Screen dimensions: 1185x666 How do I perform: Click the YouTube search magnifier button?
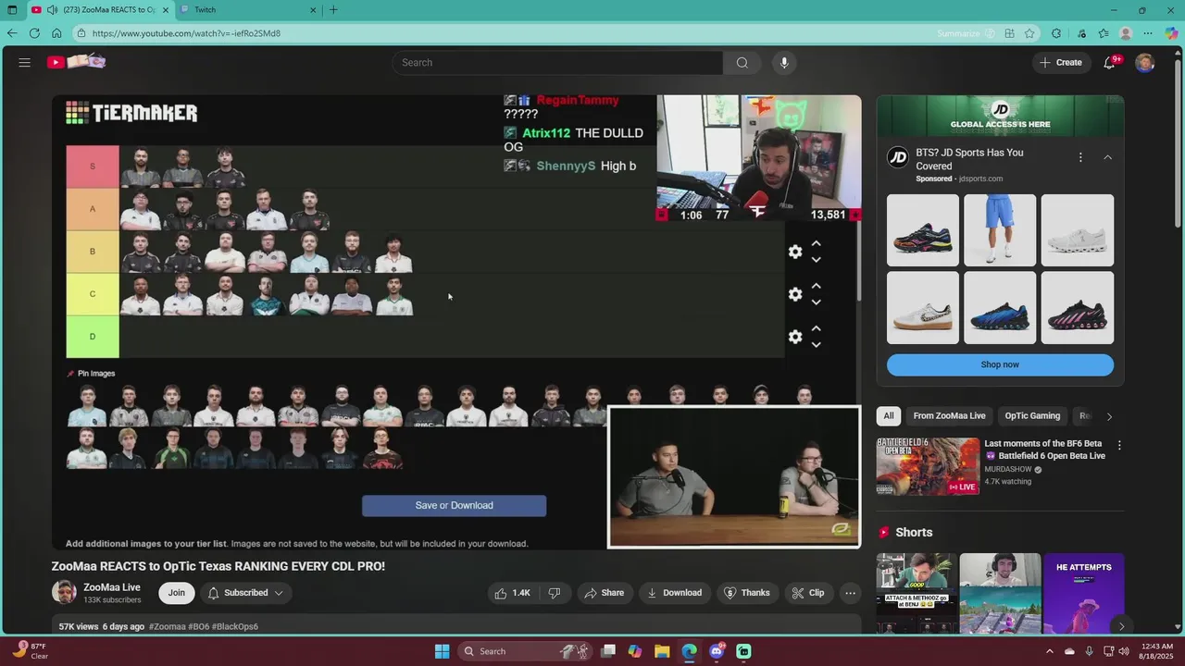(x=742, y=62)
